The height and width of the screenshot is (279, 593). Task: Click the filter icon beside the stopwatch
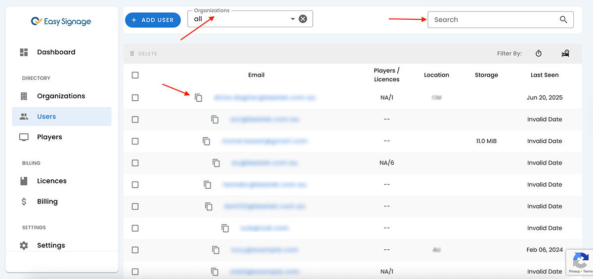coord(565,53)
